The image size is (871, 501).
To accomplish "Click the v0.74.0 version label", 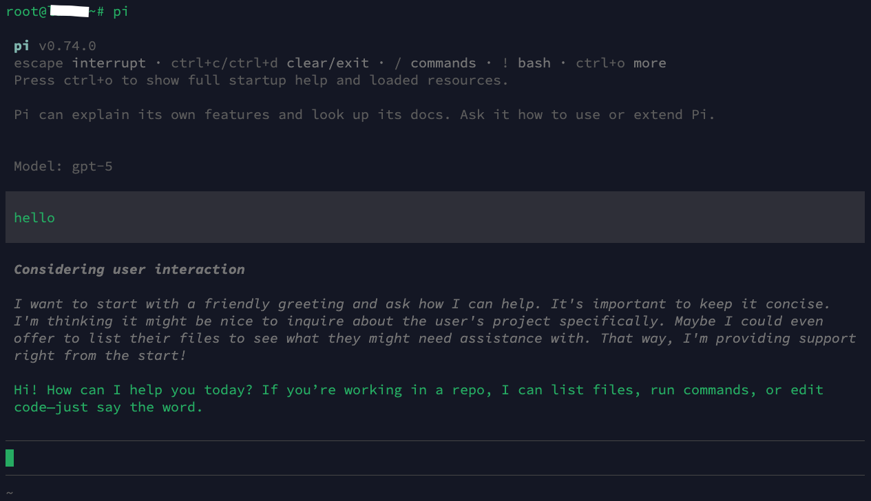I will click(67, 46).
